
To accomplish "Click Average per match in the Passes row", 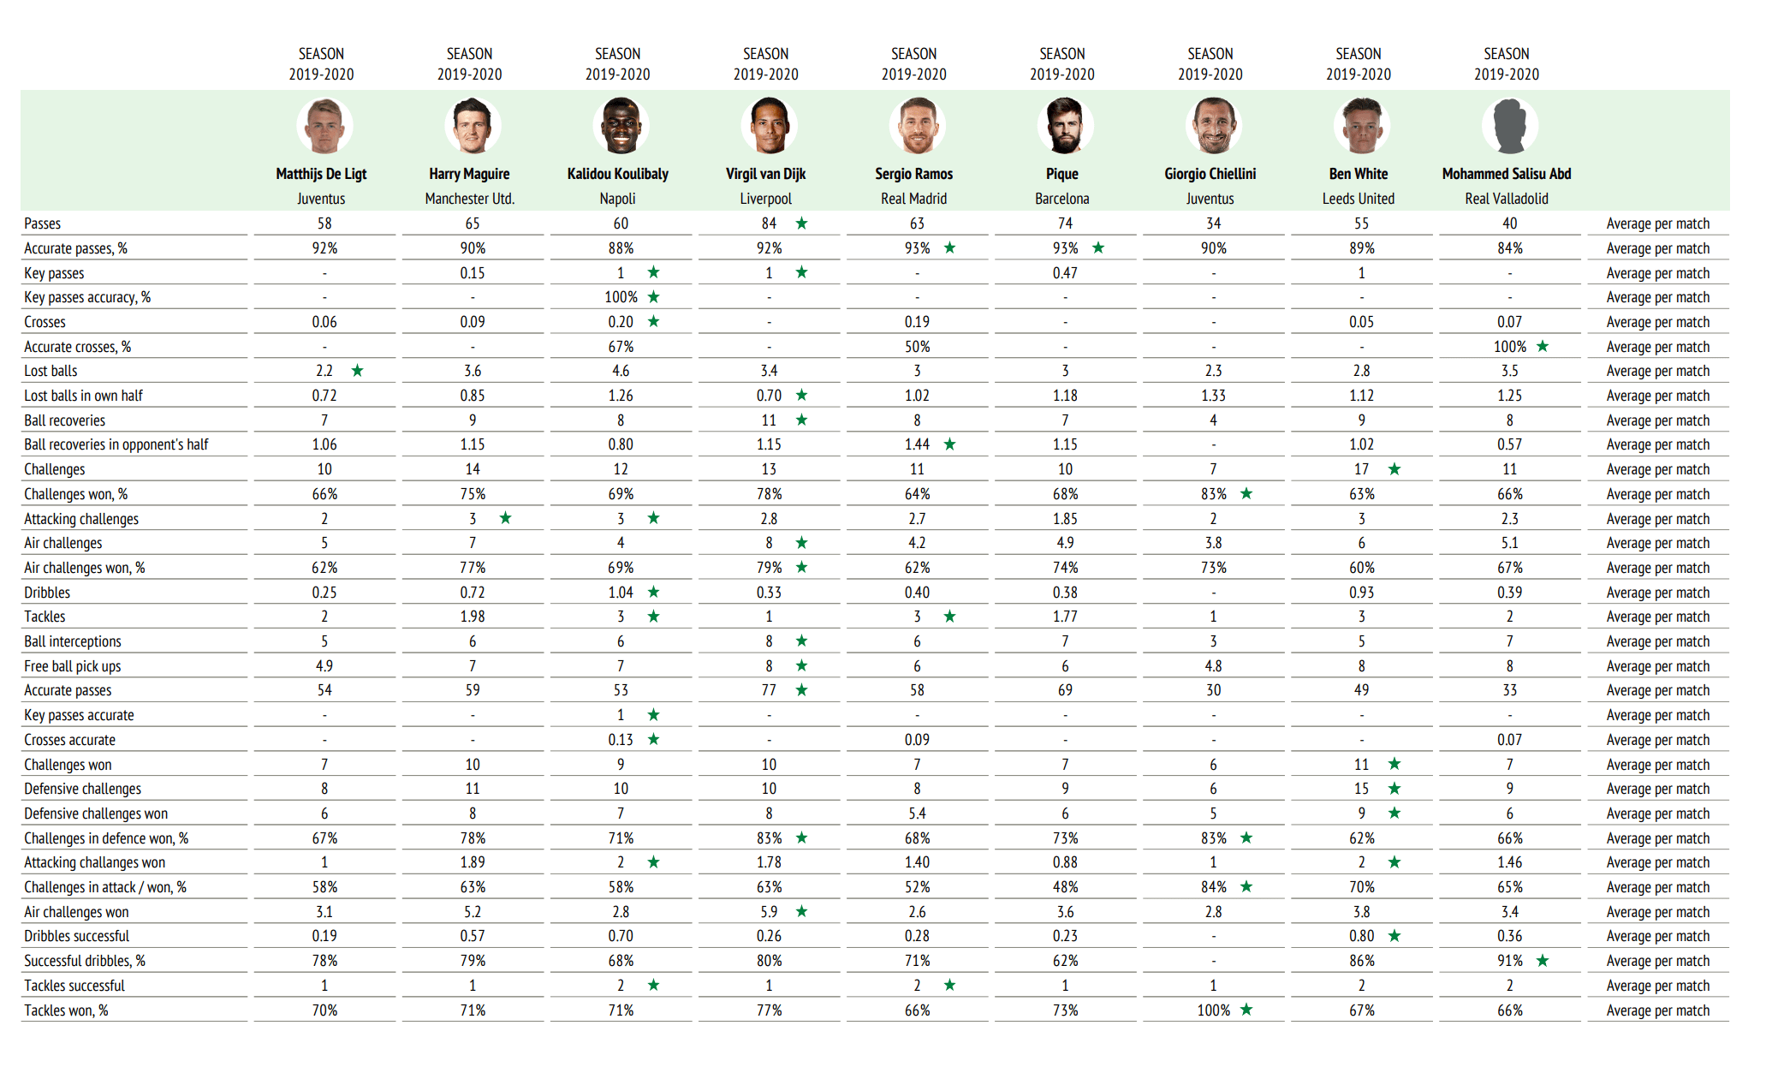I will point(1657,224).
